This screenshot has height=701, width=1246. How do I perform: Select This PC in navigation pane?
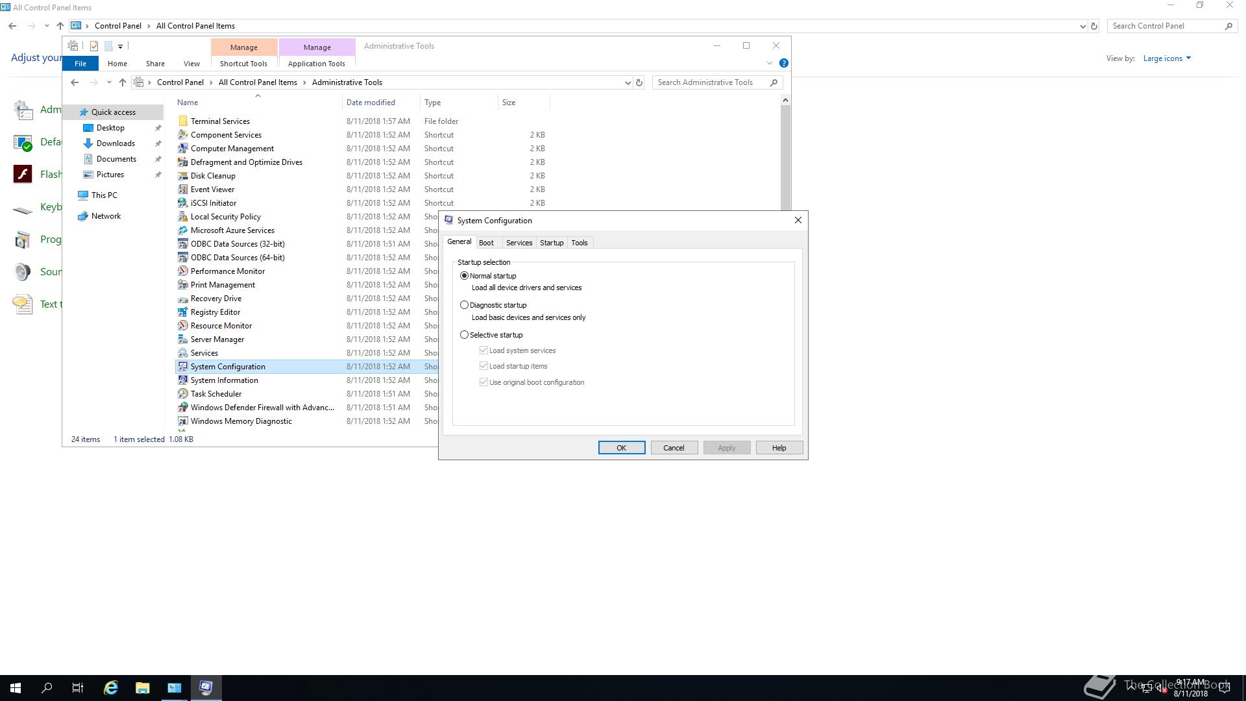pos(104,195)
